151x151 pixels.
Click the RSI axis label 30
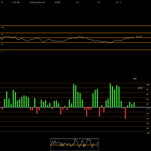coord(2,44)
